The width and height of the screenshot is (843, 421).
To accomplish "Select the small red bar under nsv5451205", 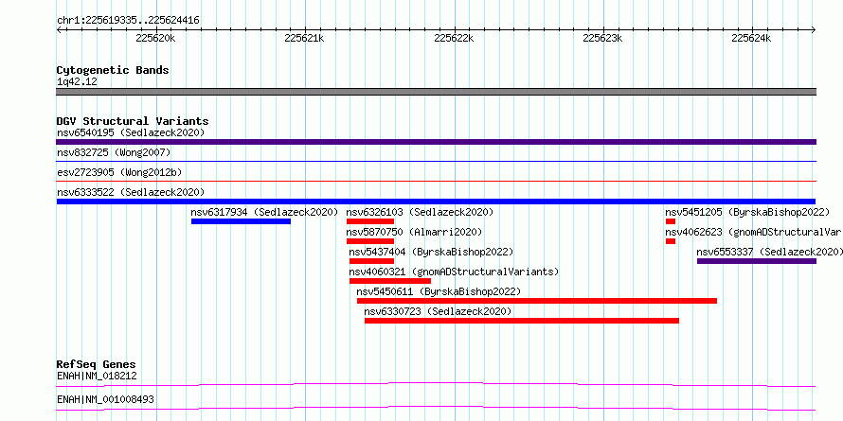I will point(671,221).
